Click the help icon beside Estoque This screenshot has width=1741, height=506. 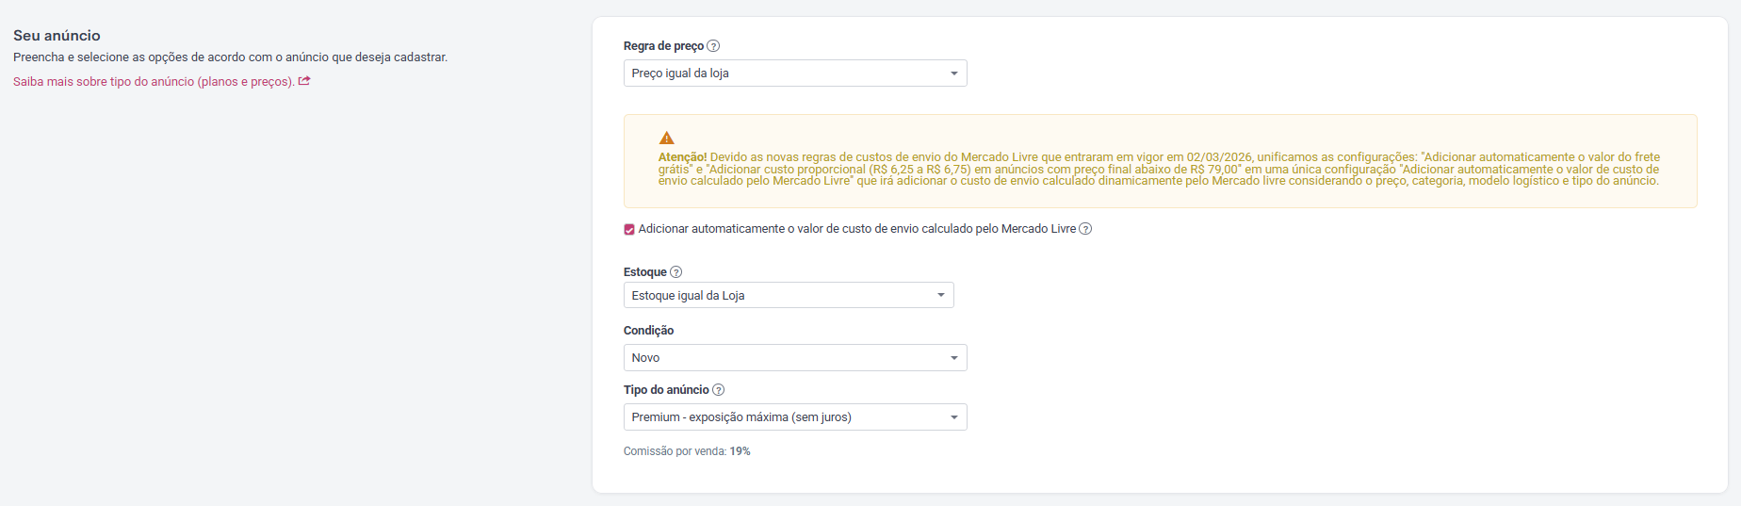click(675, 272)
